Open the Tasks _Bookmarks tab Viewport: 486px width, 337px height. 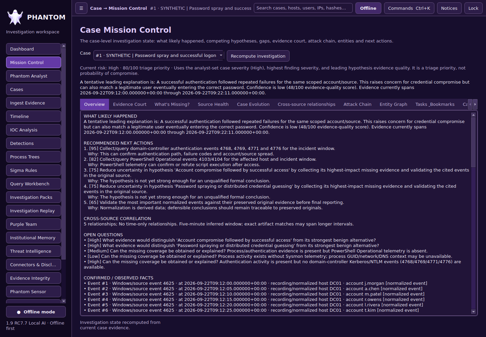click(x=435, y=104)
